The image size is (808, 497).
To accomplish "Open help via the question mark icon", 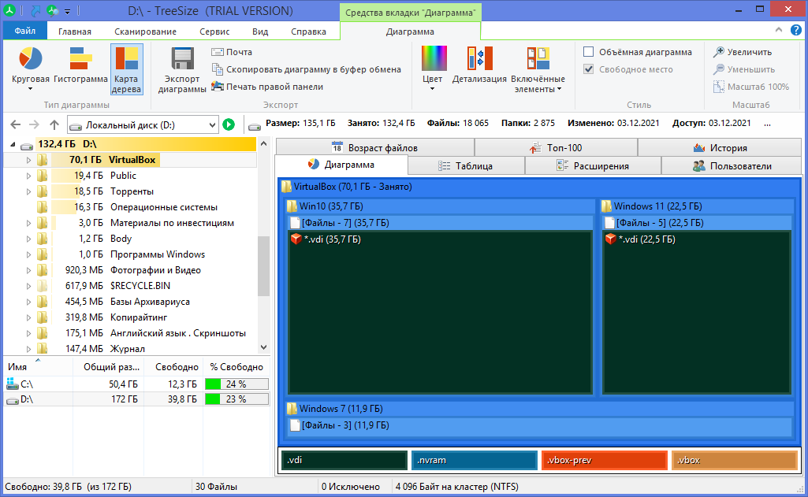I will click(x=796, y=31).
